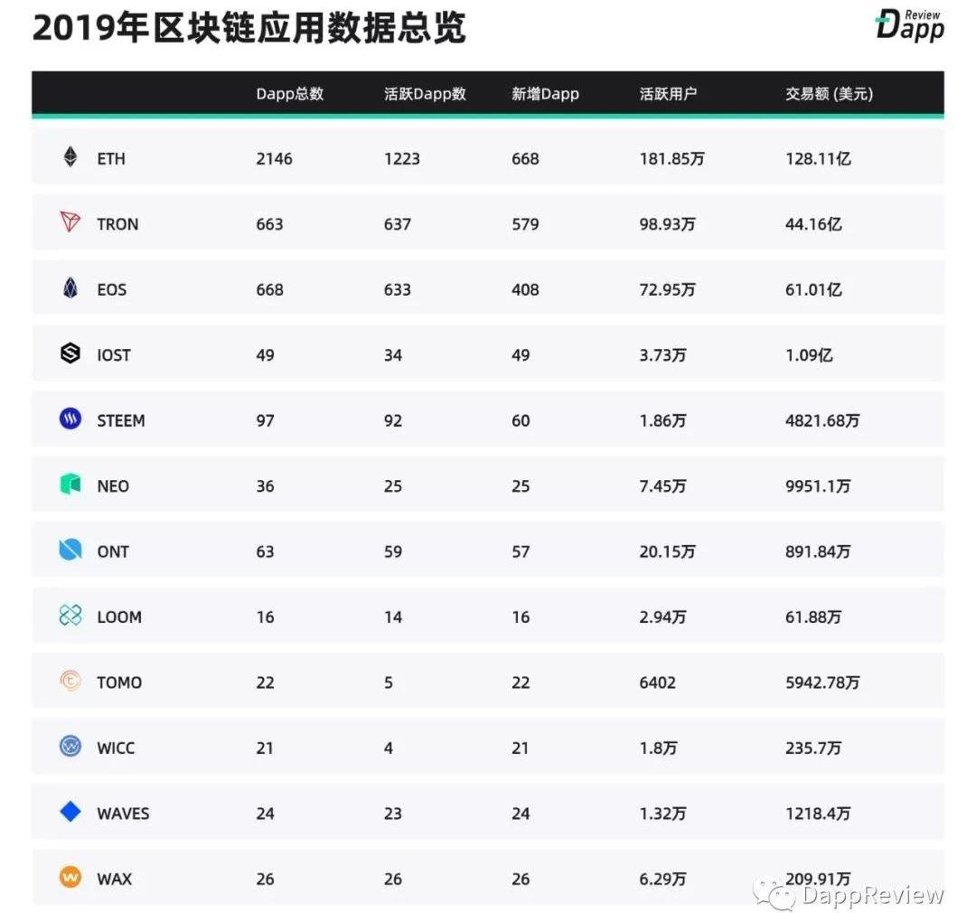976x913 pixels.
Task: Click WAVES transaction volume '1218.4万'
Action: click(x=818, y=814)
